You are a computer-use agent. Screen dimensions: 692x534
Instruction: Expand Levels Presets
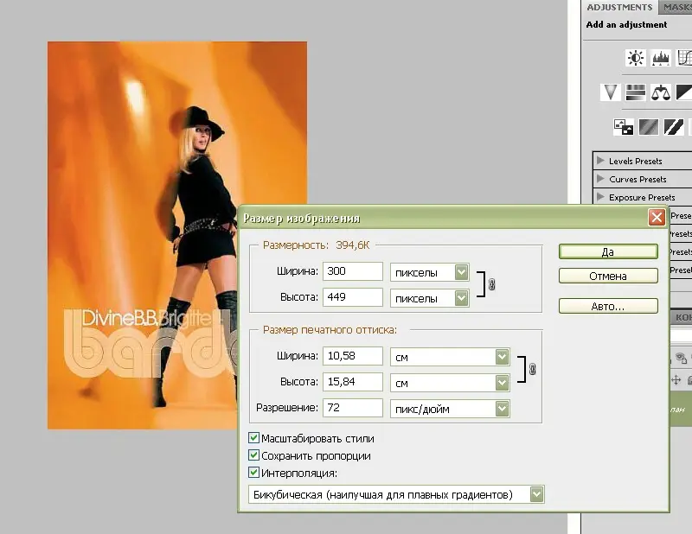(600, 160)
